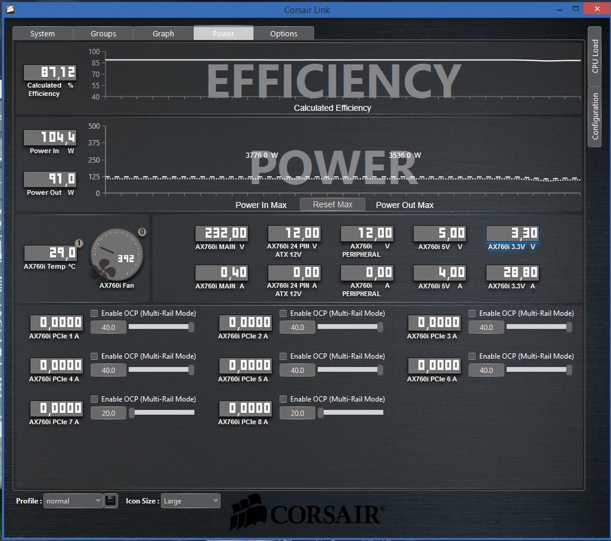Select the Calculated Efficiency 87,12 readout
Screen dimensions: 611x541
[50, 72]
